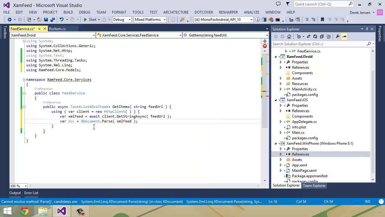The height and width of the screenshot is (217, 385).
Task: Collapse the XamFeed.Droid project node
Action: 276,57
